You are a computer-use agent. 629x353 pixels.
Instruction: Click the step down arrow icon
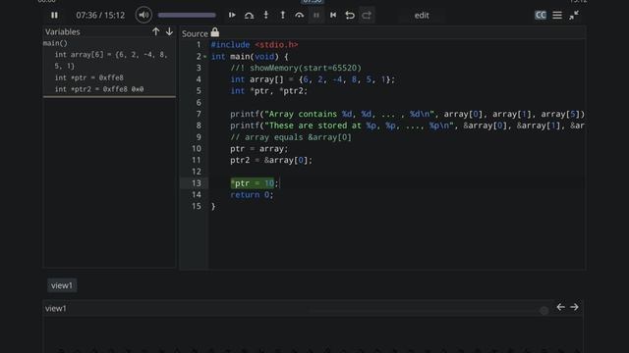point(266,16)
